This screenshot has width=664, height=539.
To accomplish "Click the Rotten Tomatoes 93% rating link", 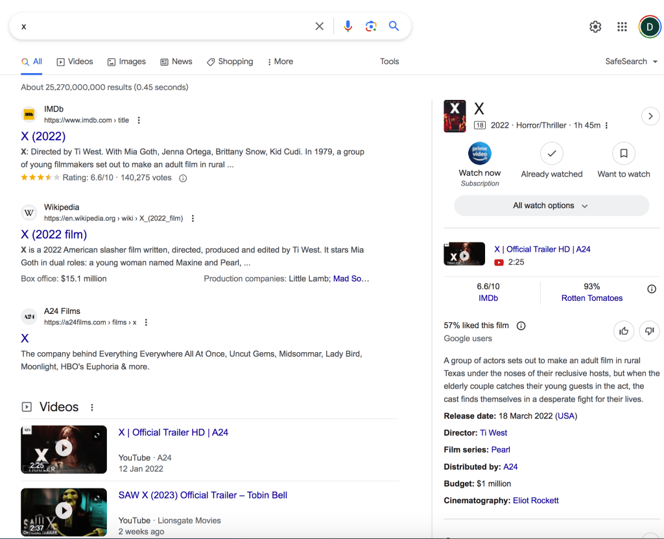I will tap(591, 298).
